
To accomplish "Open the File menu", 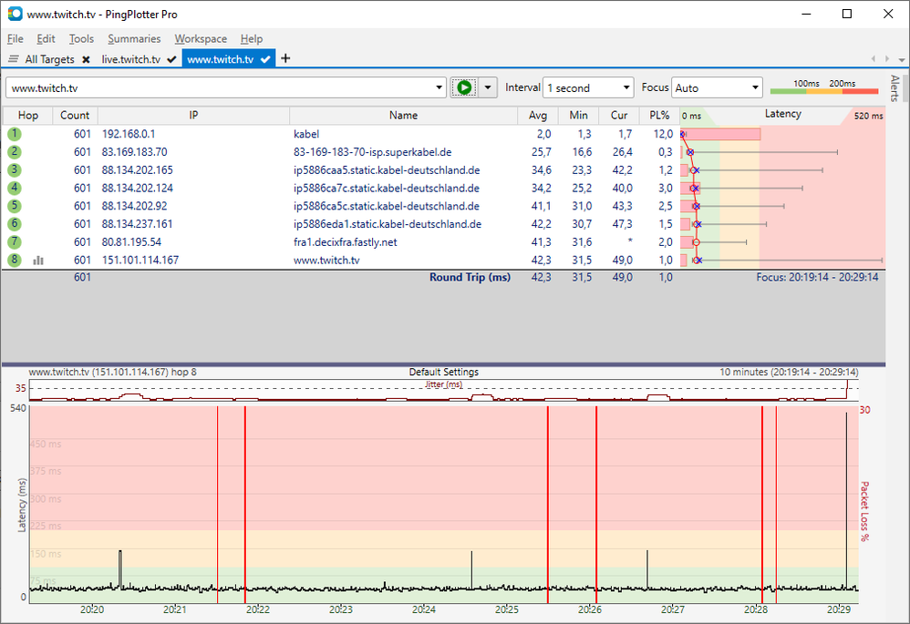I will pyautogui.click(x=16, y=39).
